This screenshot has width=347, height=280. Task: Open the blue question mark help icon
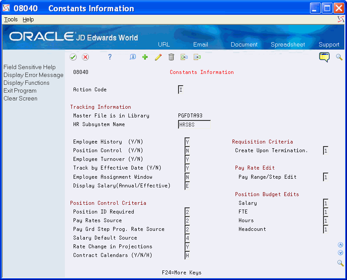pos(110,57)
